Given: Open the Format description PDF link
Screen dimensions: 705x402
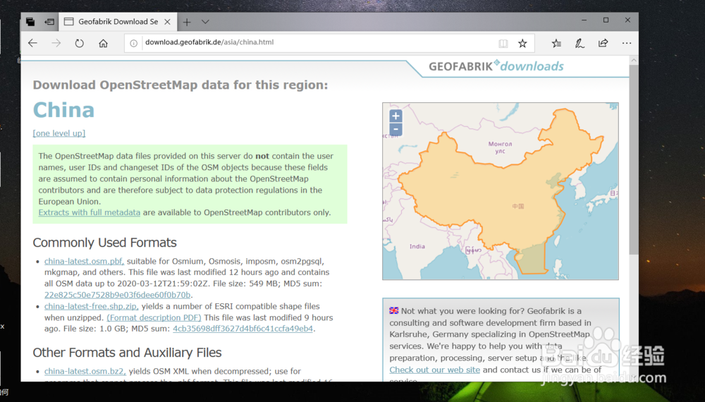Looking at the screenshot, I should (154, 317).
